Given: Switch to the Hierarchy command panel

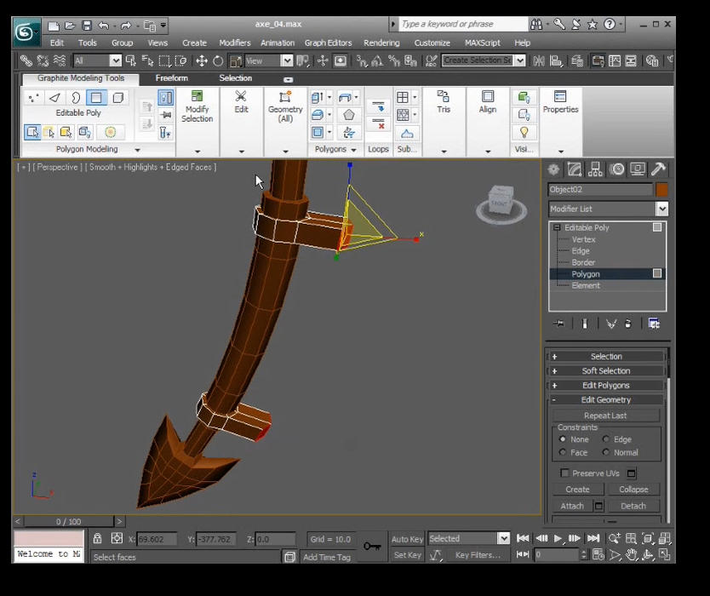Looking at the screenshot, I should coord(596,169).
